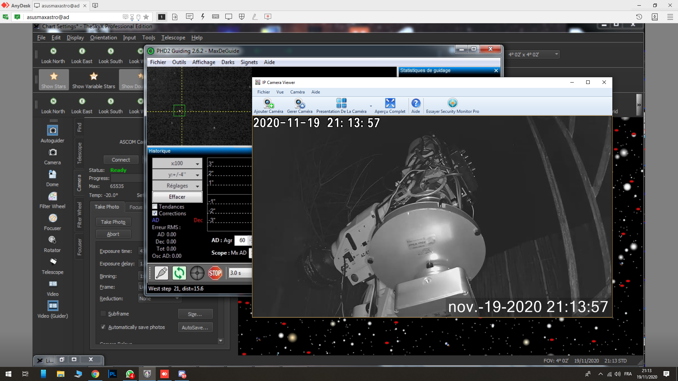Open the Caméra menu in IP Camera Viewer

297,92
